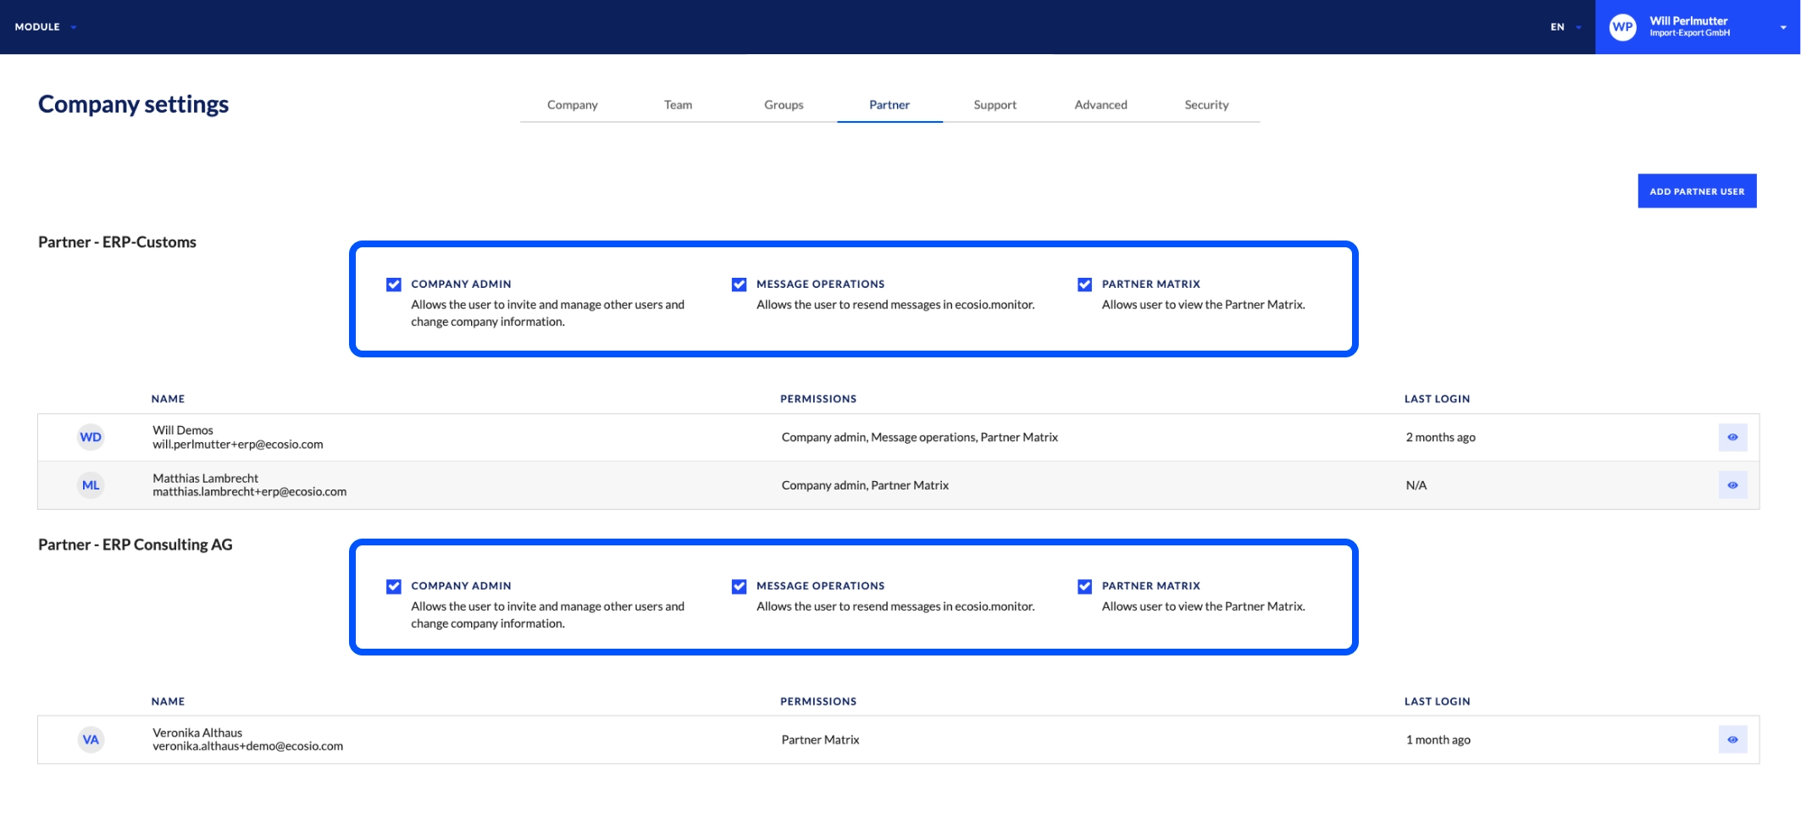Expand the Will Perlmutter account menu arrow
Screen dimensions: 1801x813
[x=1783, y=27]
